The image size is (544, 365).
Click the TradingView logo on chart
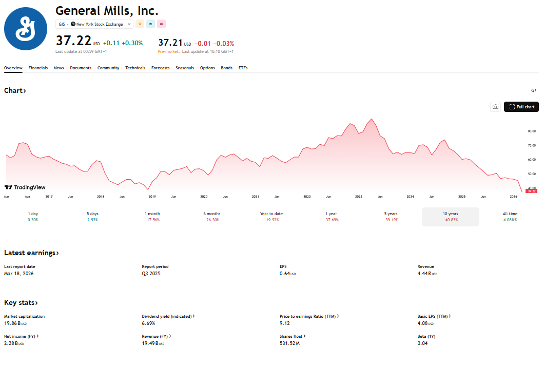[25, 187]
